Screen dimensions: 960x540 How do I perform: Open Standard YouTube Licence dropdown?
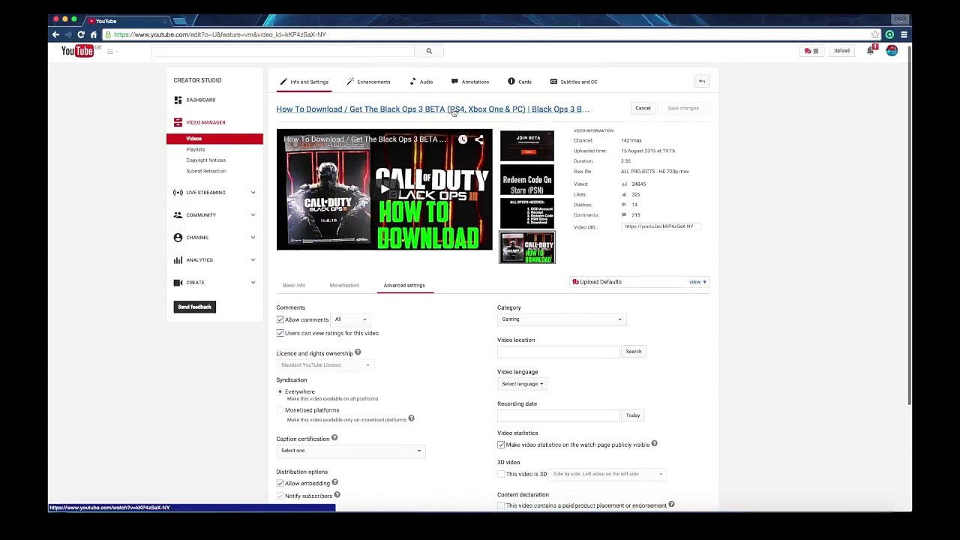[x=325, y=365]
